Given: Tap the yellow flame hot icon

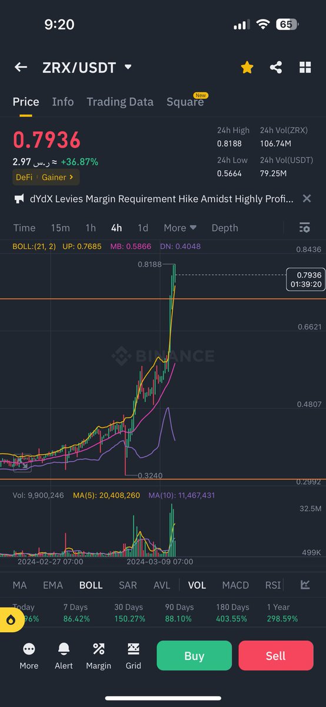Looking at the screenshot, I should pyautogui.click(x=11, y=620).
